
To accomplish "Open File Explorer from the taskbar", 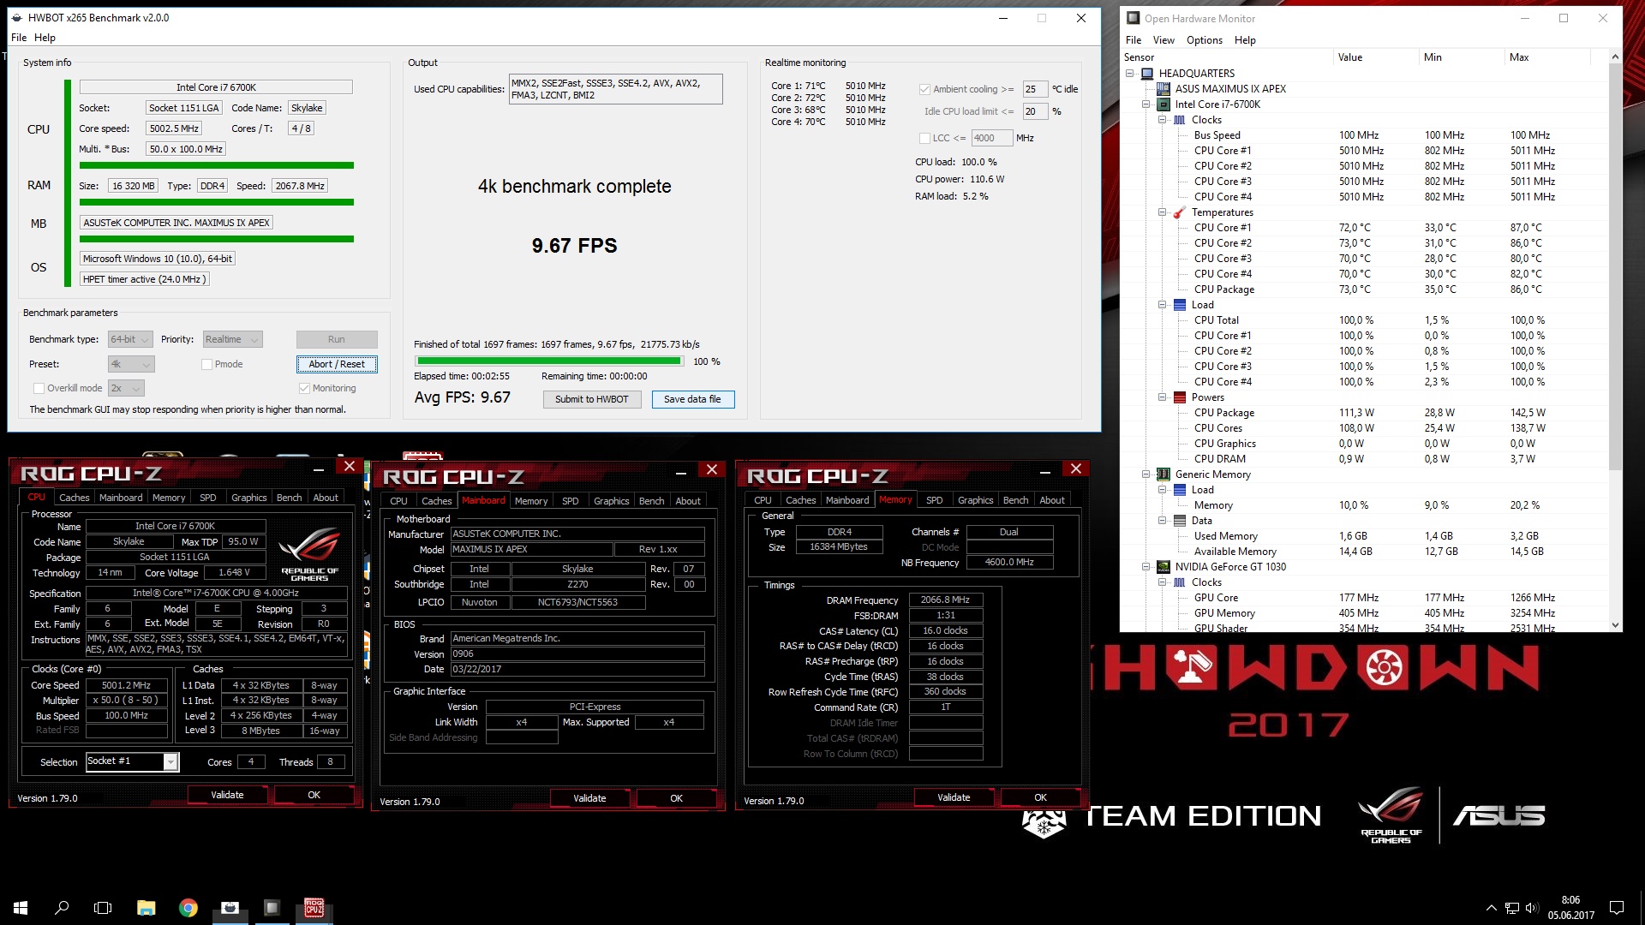I will [x=146, y=908].
